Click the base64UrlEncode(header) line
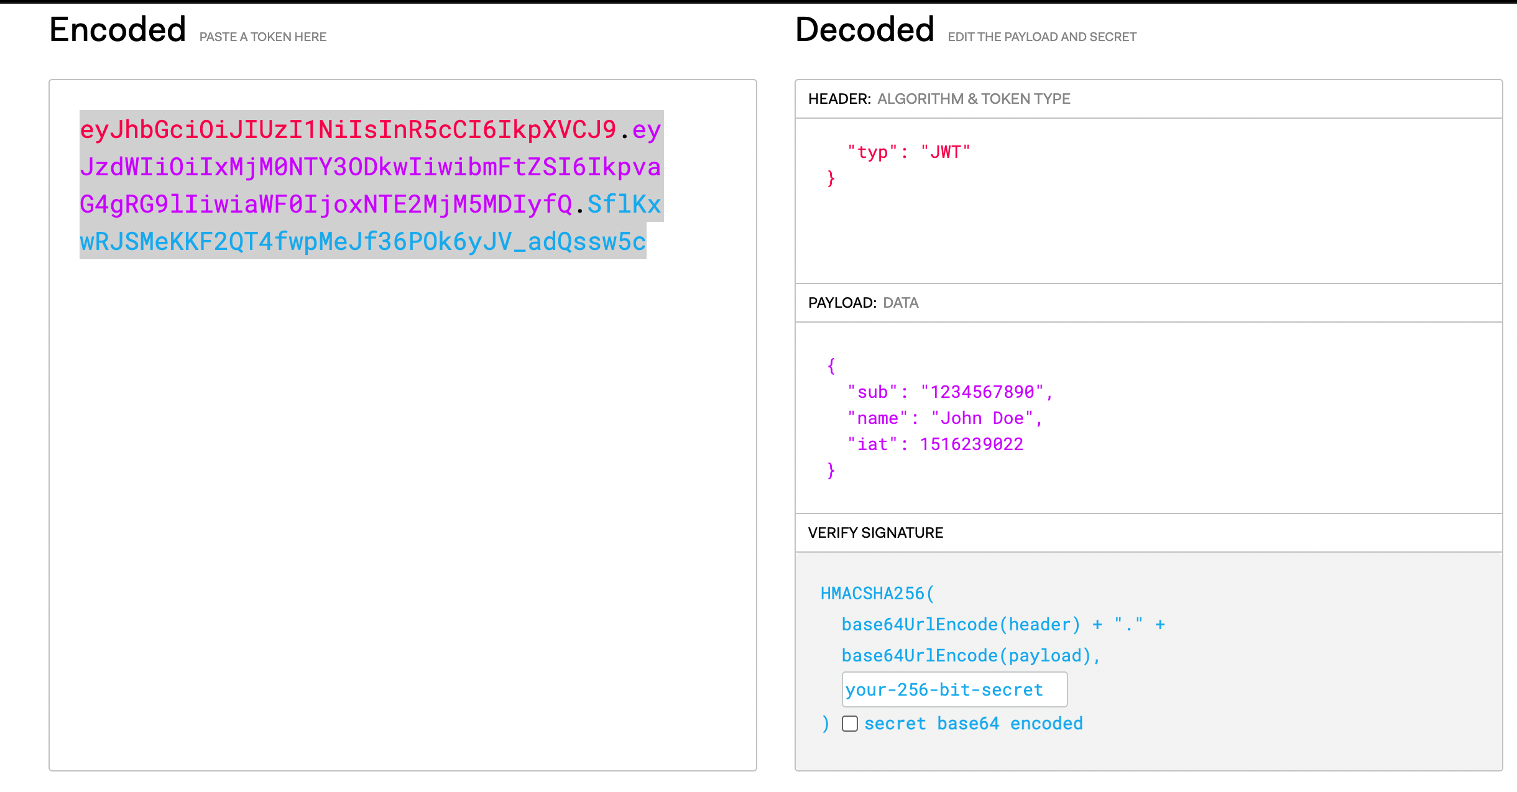Image resolution: width=1517 pixels, height=792 pixels. (x=961, y=625)
